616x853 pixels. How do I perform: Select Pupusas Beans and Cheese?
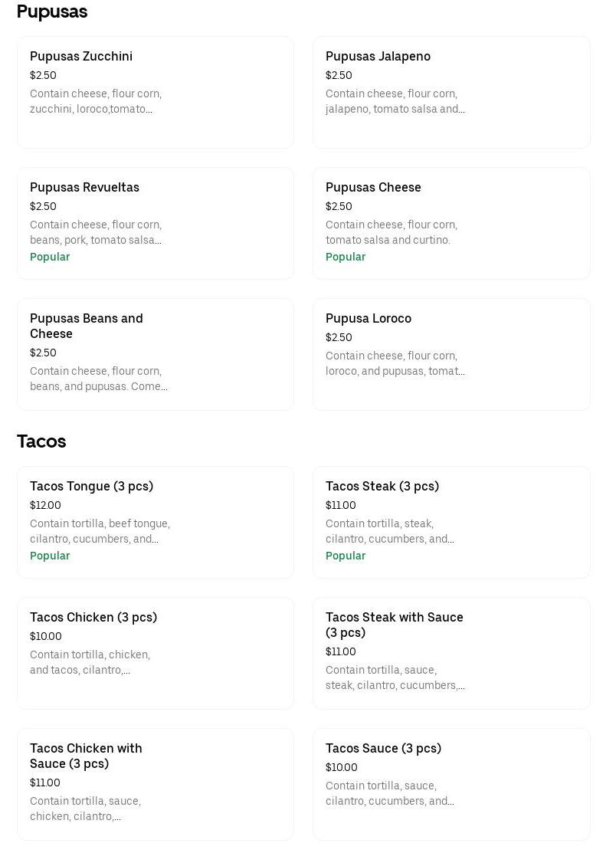coord(156,354)
